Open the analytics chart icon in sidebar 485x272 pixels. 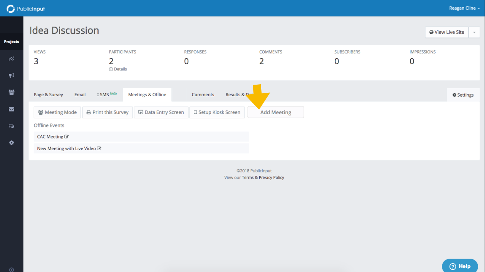pyautogui.click(x=12, y=59)
